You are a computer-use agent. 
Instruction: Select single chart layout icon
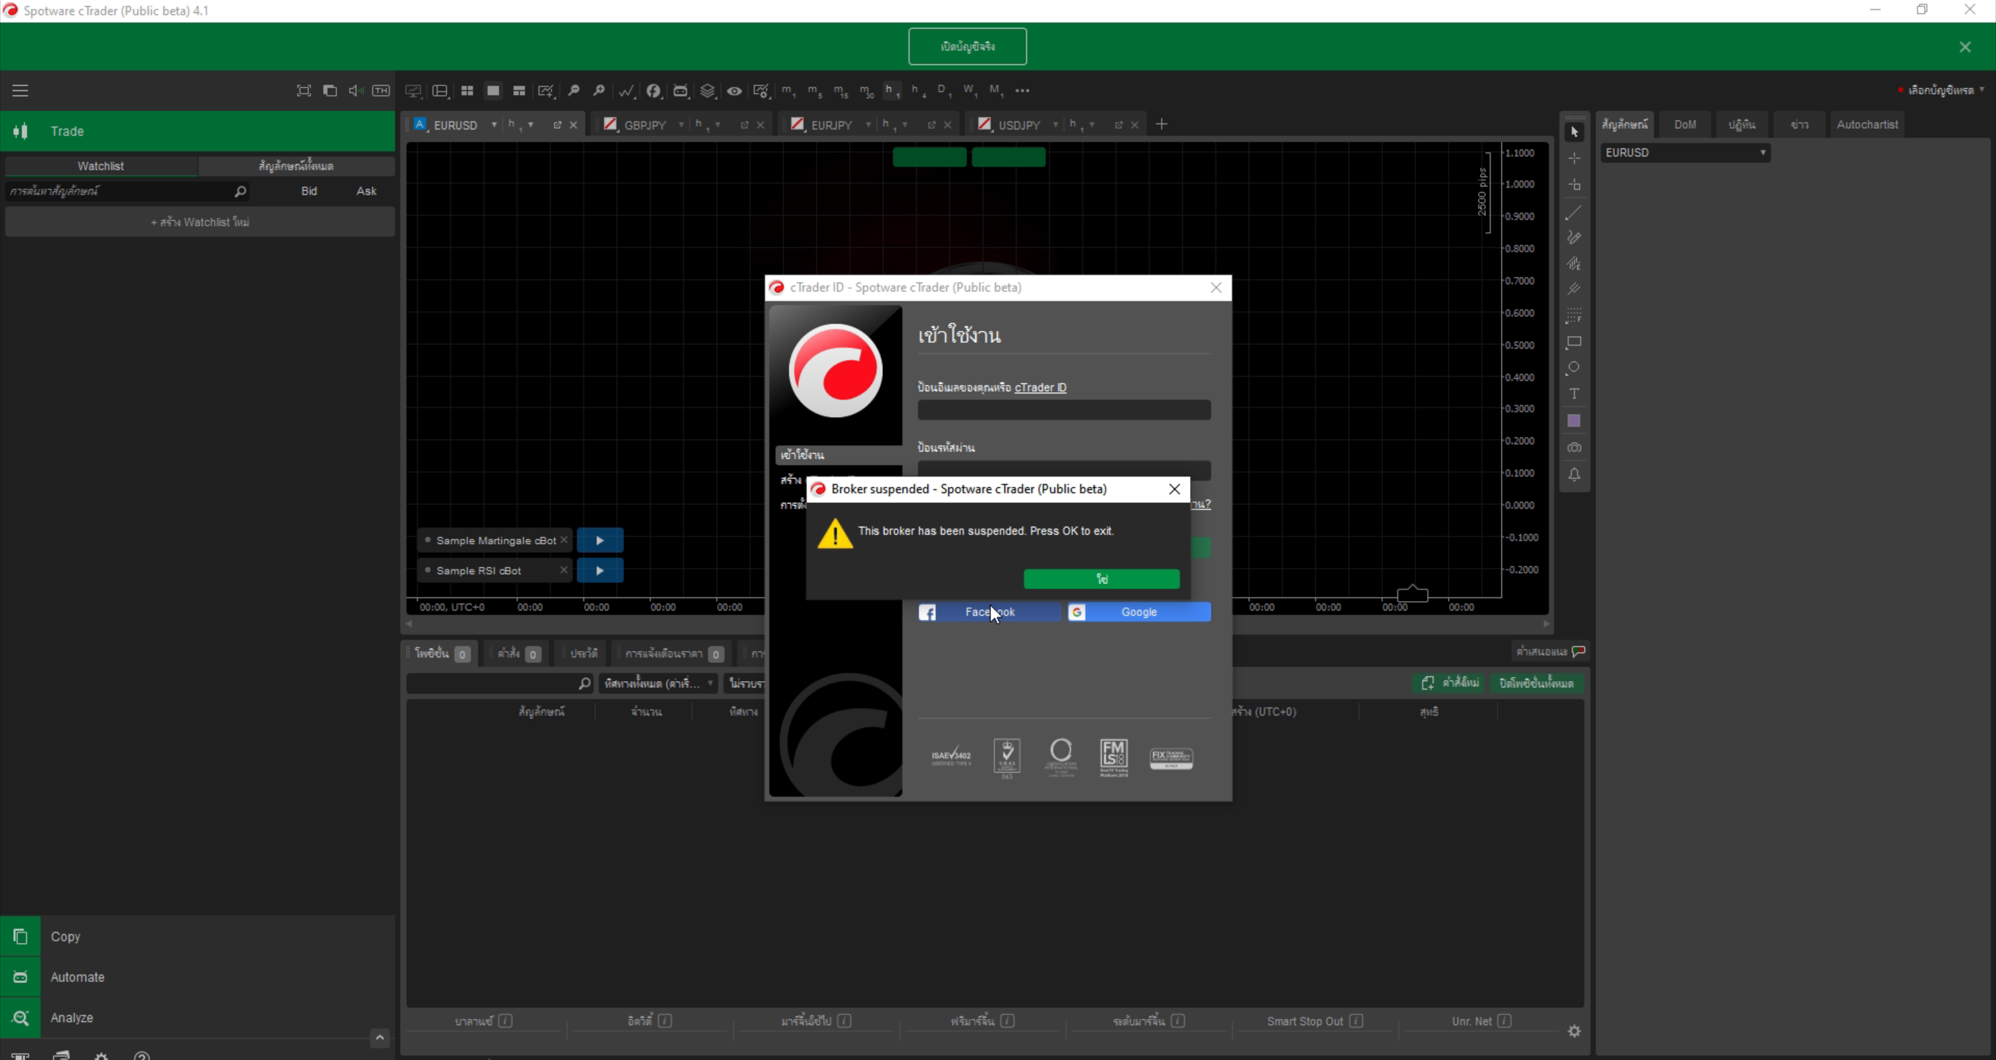click(493, 91)
